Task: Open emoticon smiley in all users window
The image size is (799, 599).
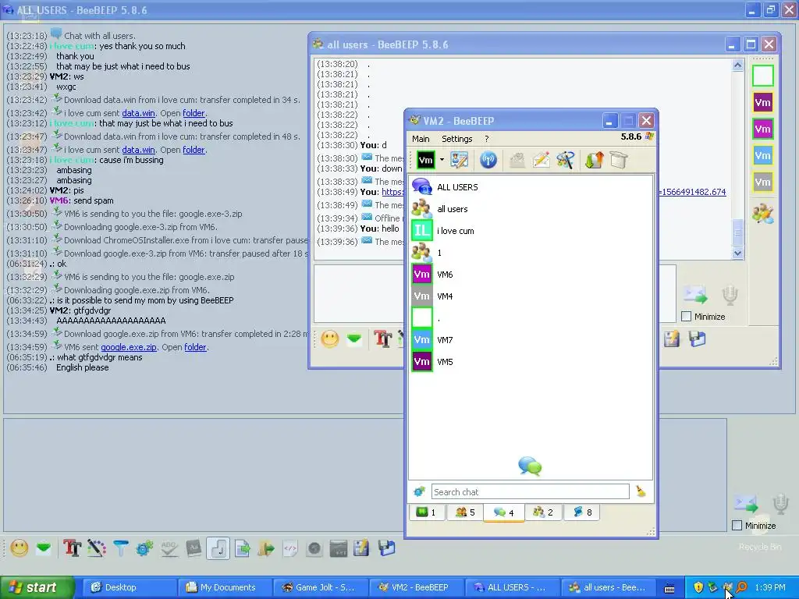Action: 330,339
